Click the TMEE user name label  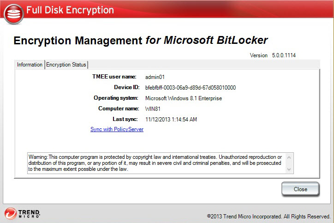(x=114, y=77)
